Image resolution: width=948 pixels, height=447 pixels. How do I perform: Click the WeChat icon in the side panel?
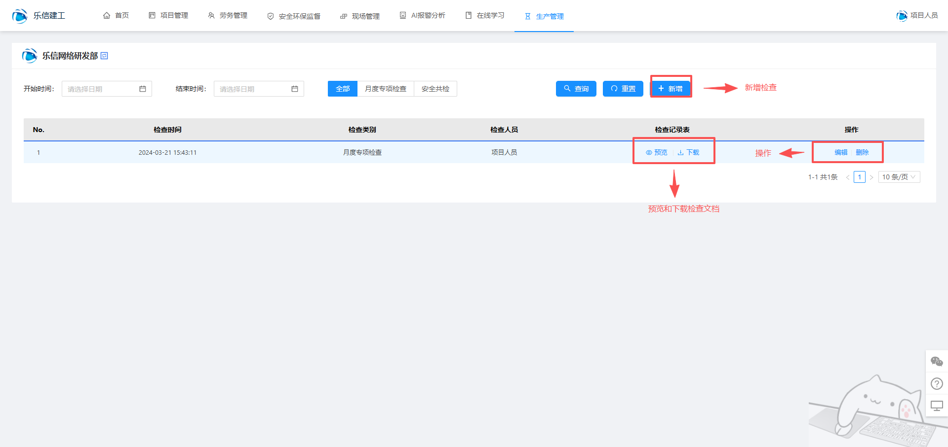click(x=937, y=362)
